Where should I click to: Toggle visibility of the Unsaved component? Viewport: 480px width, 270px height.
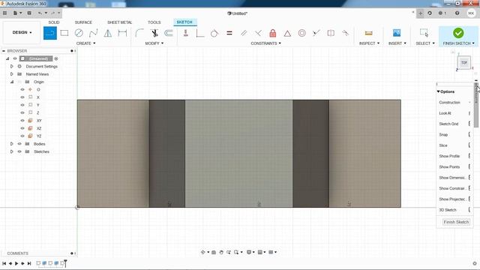click(15, 58)
